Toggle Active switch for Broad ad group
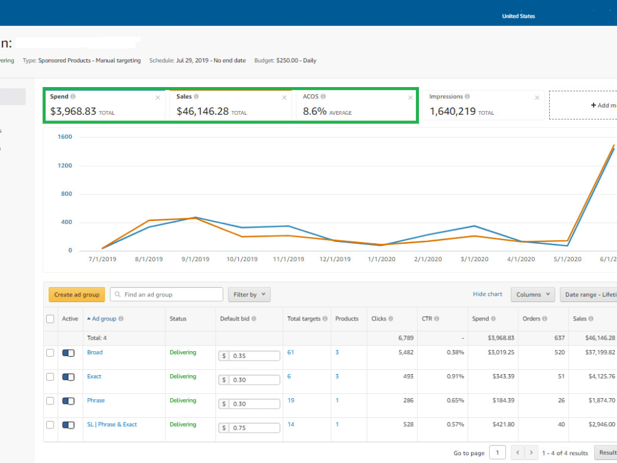This screenshot has width=617, height=463. [x=68, y=353]
